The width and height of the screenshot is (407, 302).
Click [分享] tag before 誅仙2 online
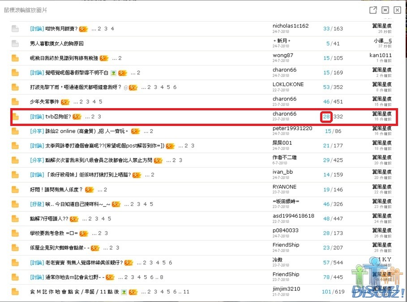coord(37,131)
